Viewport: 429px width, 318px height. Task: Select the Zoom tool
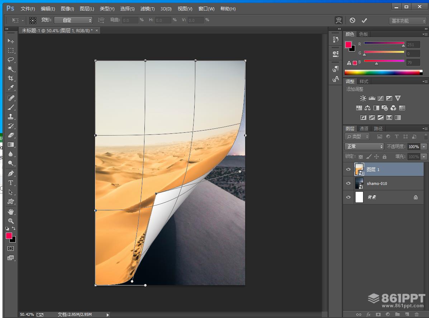[11, 221]
